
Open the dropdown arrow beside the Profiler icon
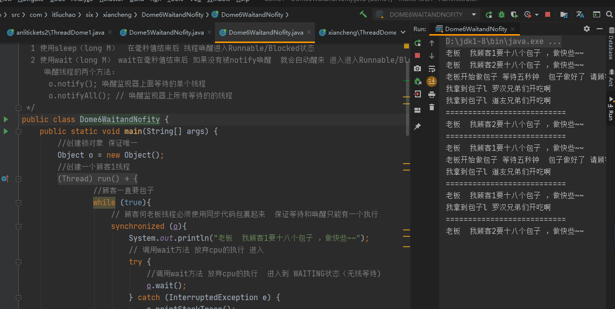click(537, 15)
